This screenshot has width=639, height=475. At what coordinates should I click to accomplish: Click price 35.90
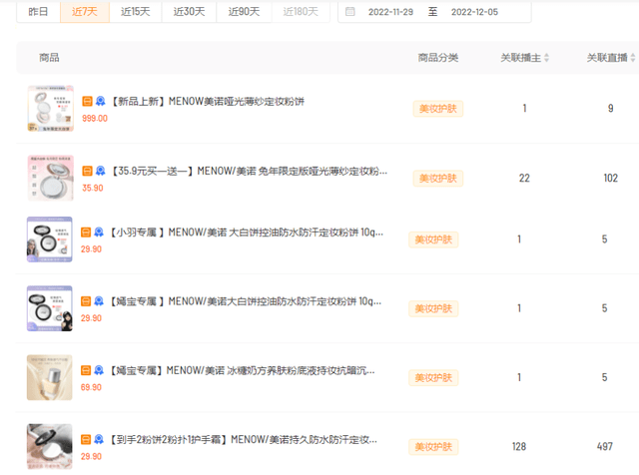coord(93,189)
